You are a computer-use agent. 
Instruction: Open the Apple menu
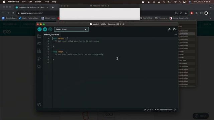pyautogui.click(x=4, y=2)
